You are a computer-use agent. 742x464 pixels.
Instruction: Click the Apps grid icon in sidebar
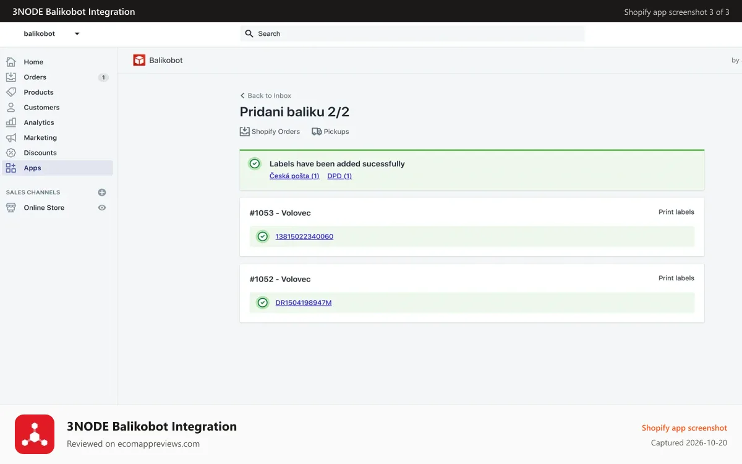(x=11, y=168)
